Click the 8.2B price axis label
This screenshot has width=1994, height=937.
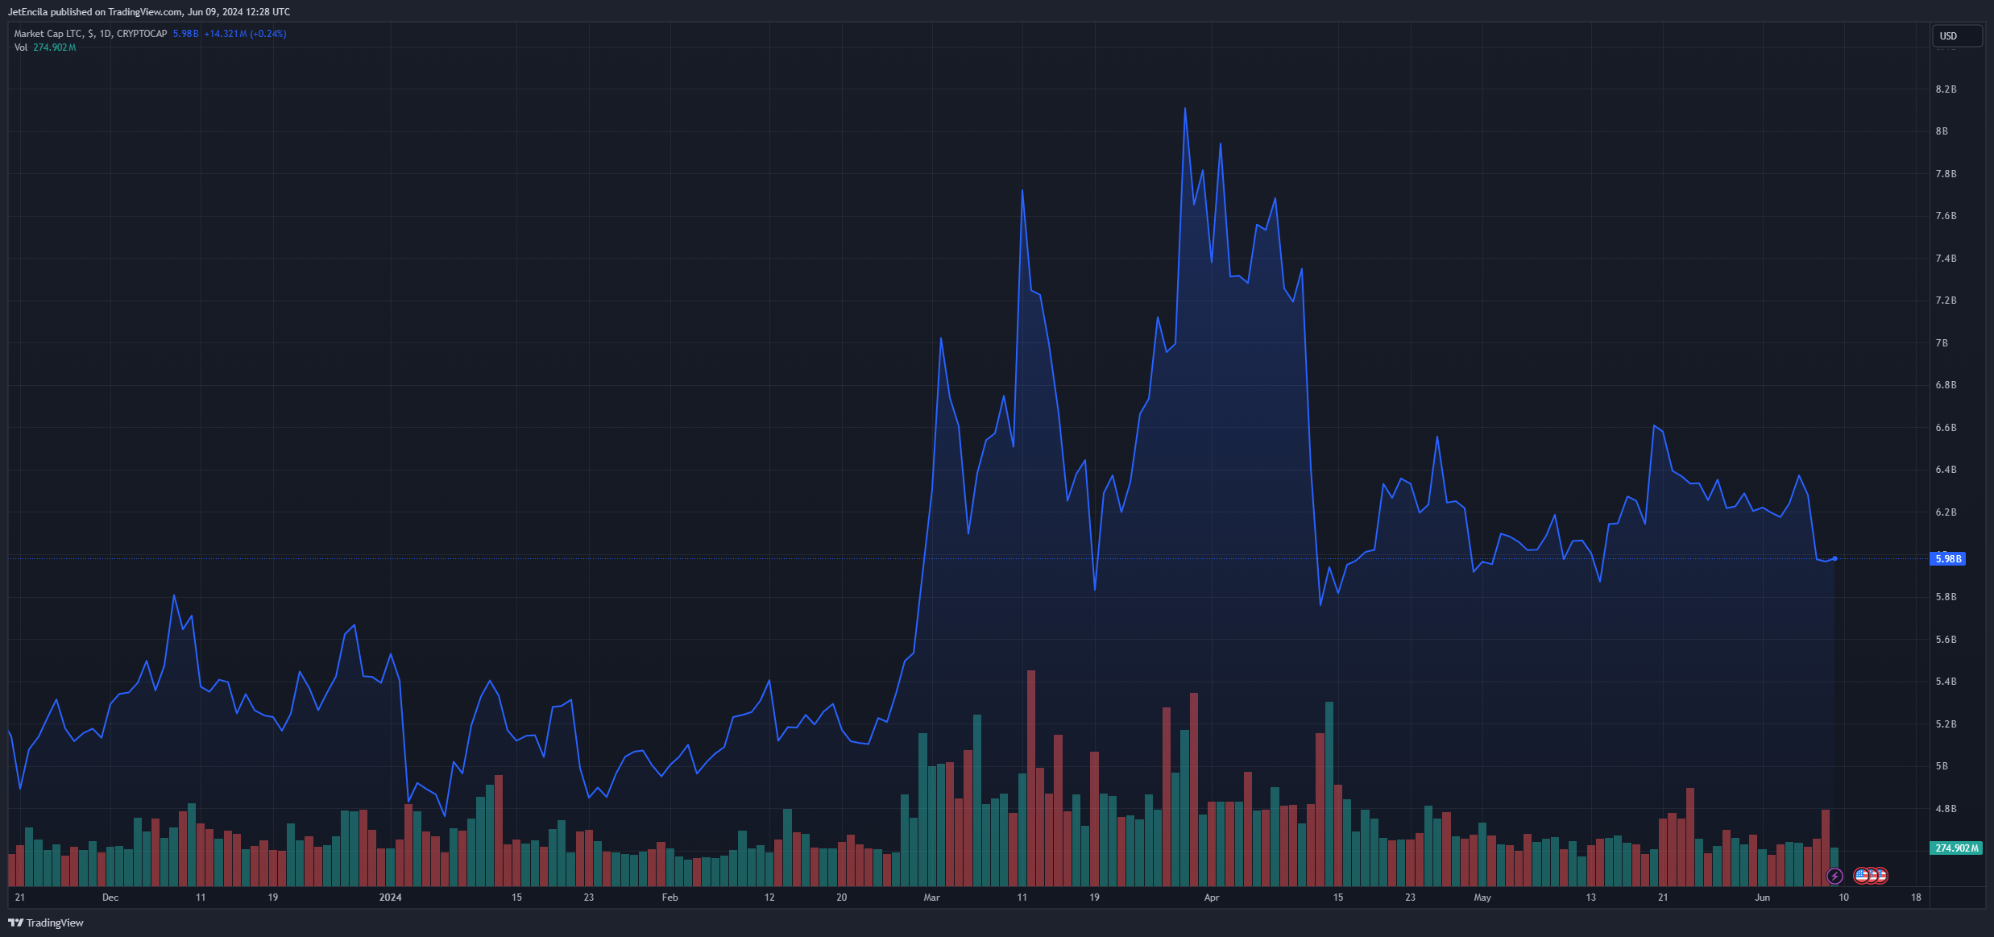tap(1946, 89)
